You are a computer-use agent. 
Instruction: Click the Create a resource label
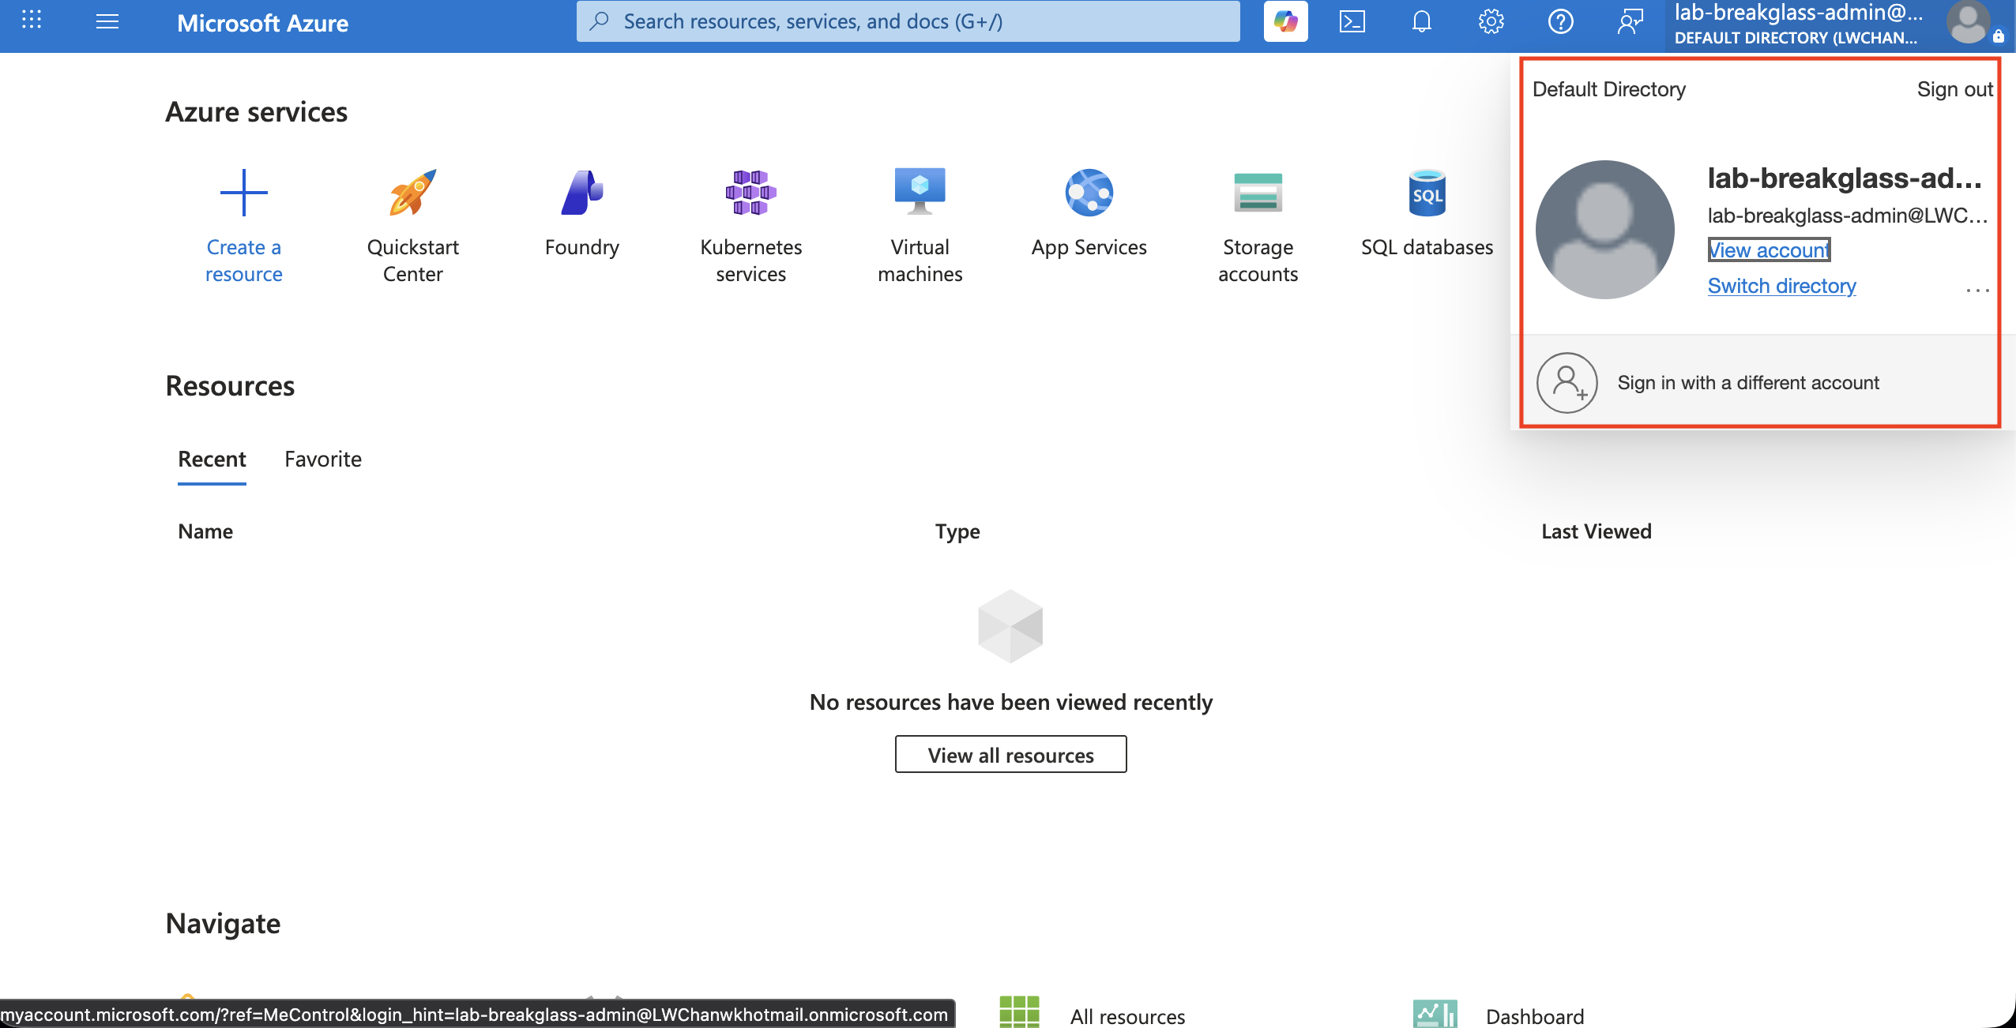pyautogui.click(x=244, y=261)
